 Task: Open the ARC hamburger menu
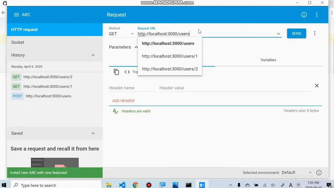(x=16, y=15)
